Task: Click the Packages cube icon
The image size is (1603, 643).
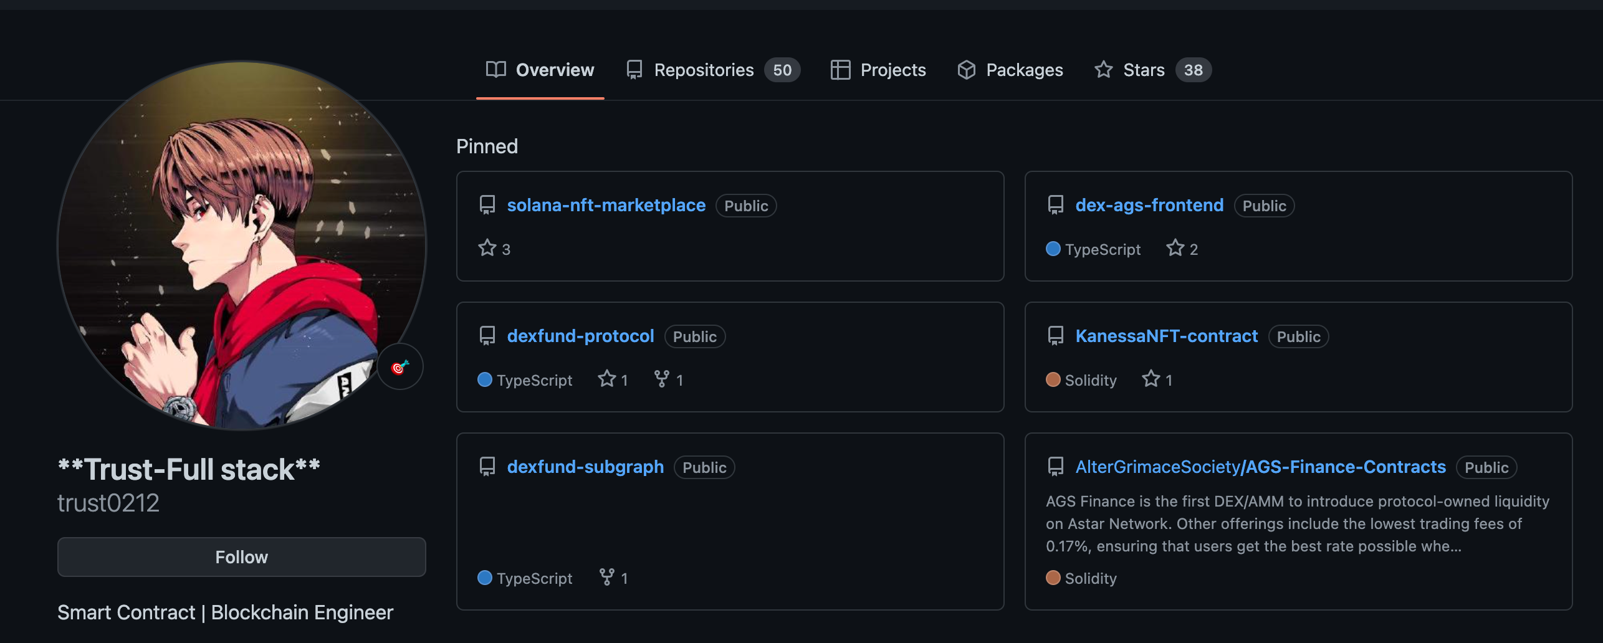Action: (x=967, y=70)
